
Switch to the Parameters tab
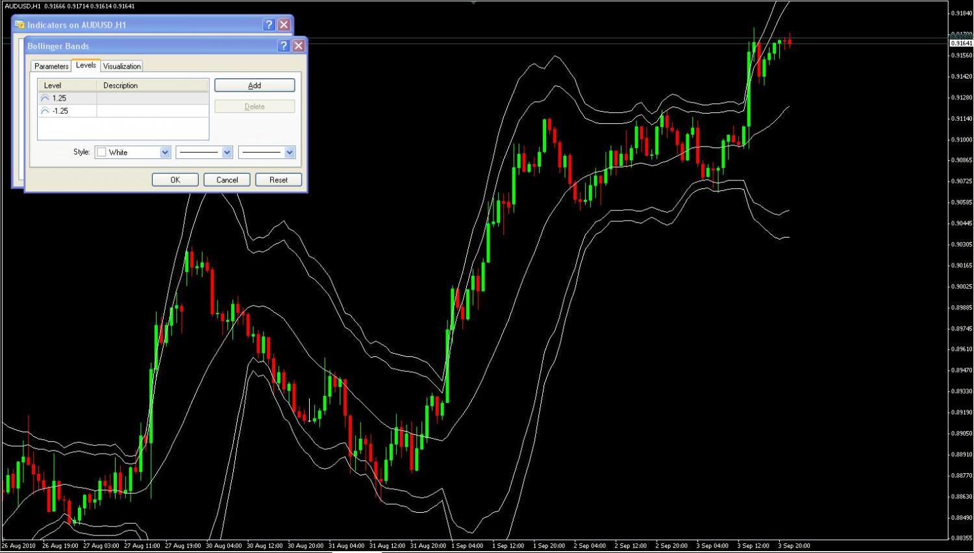click(x=51, y=66)
